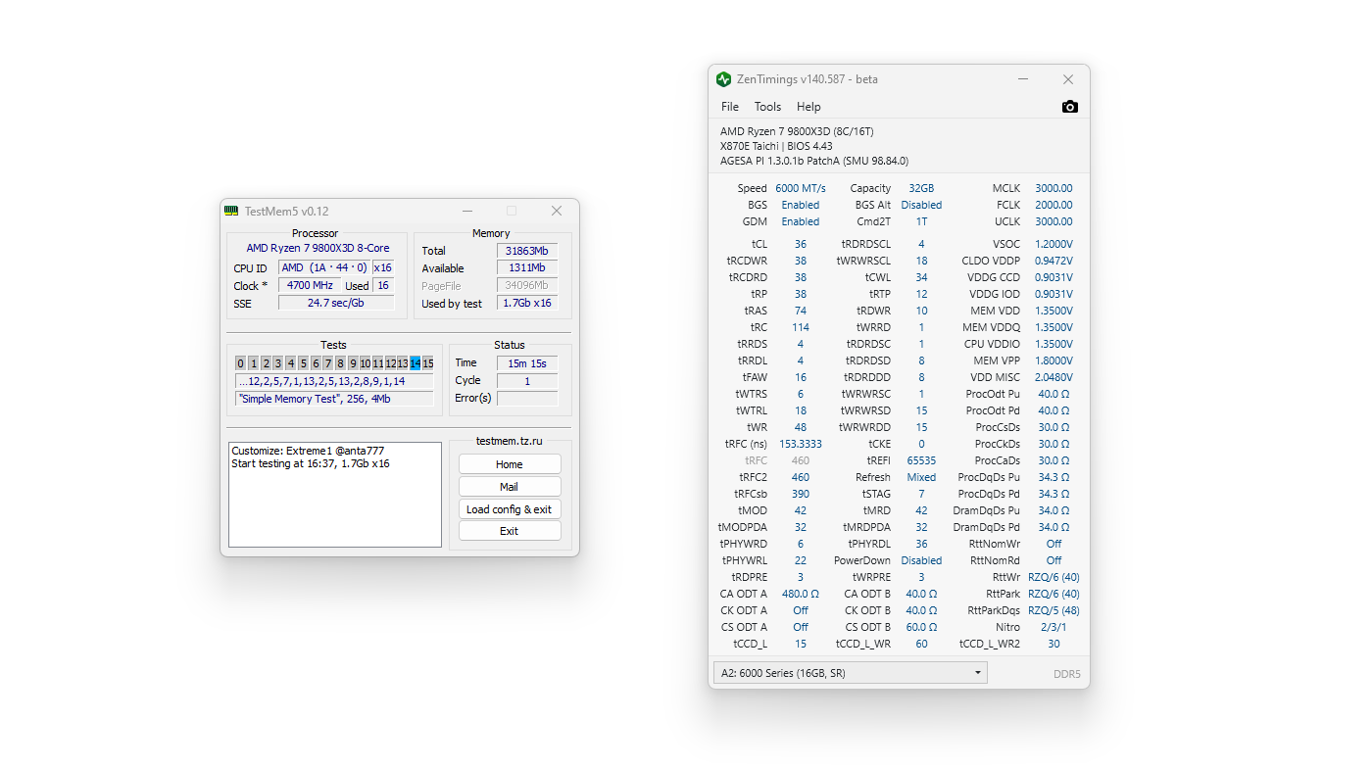Click the RttParkDqs RZQ/5 (48) value

[x=1053, y=610]
